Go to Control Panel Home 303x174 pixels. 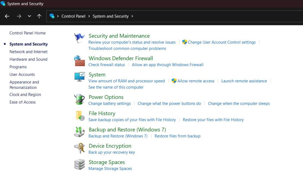click(28, 33)
